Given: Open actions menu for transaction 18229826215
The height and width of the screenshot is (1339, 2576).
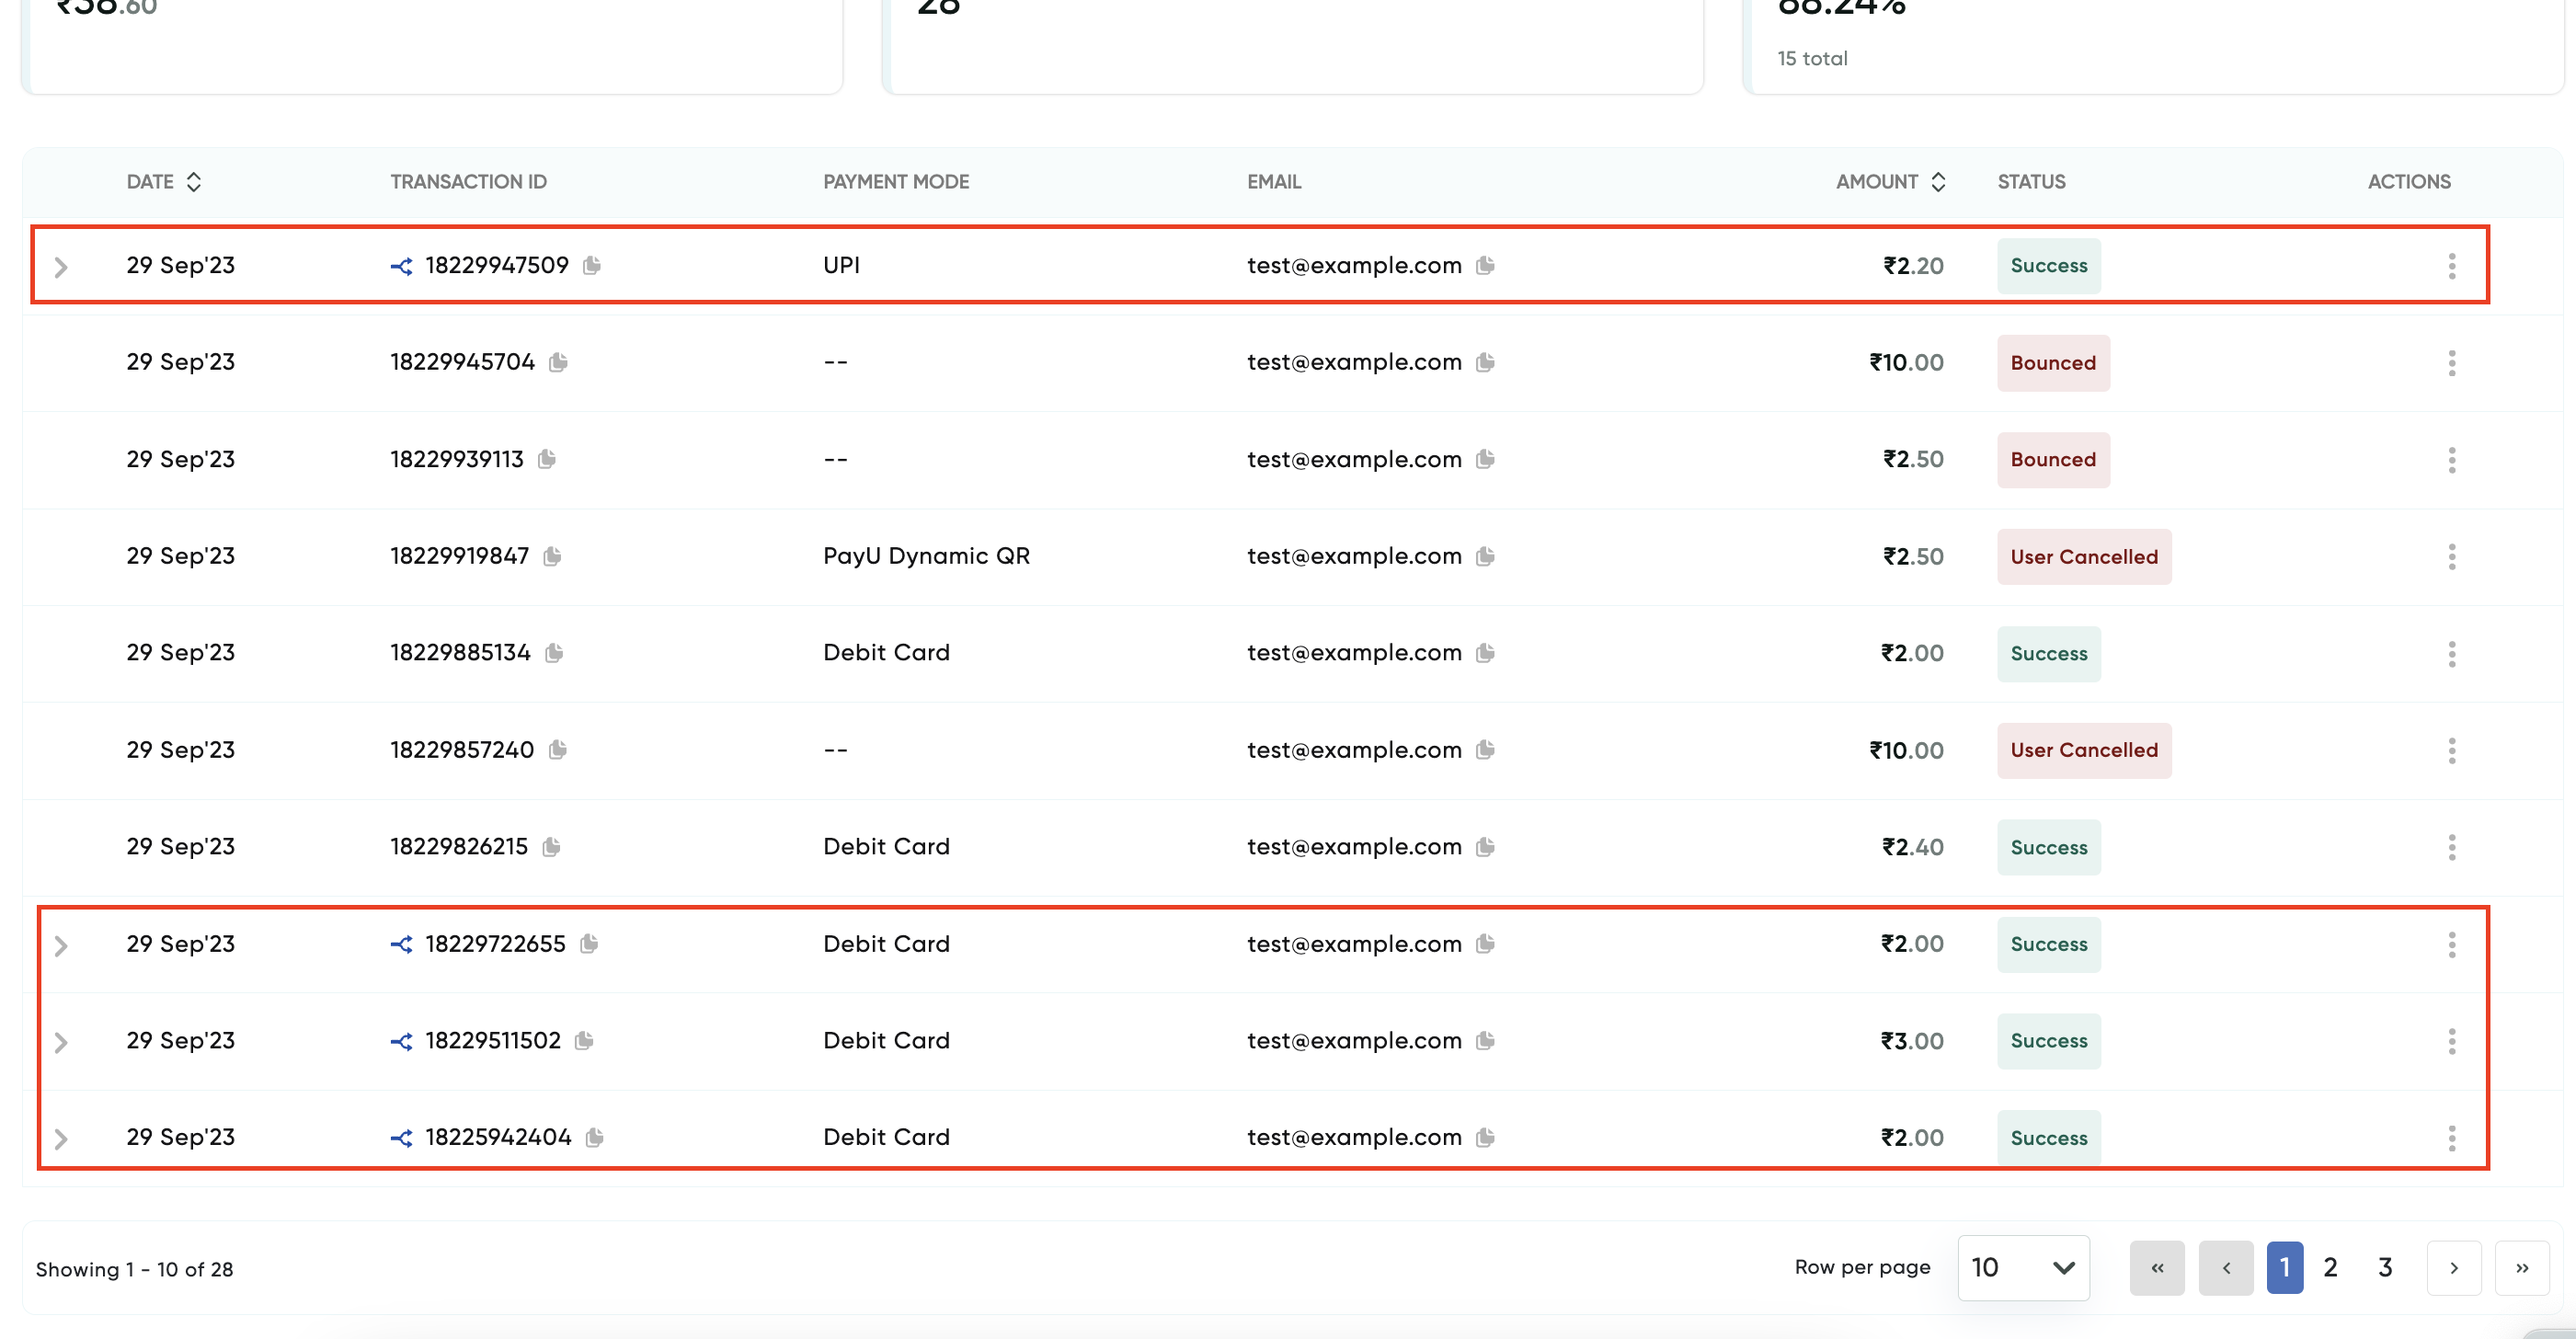Looking at the screenshot, I should pos(2451,847).
